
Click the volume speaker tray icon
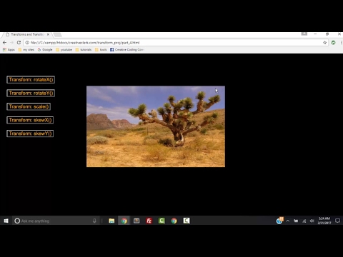(x=312, y=221)
